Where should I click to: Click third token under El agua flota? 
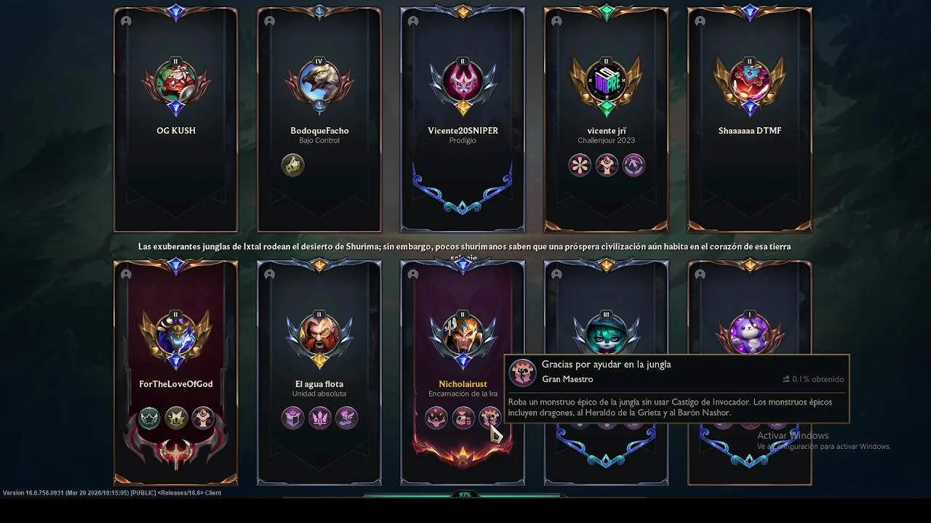click(346, 418)
